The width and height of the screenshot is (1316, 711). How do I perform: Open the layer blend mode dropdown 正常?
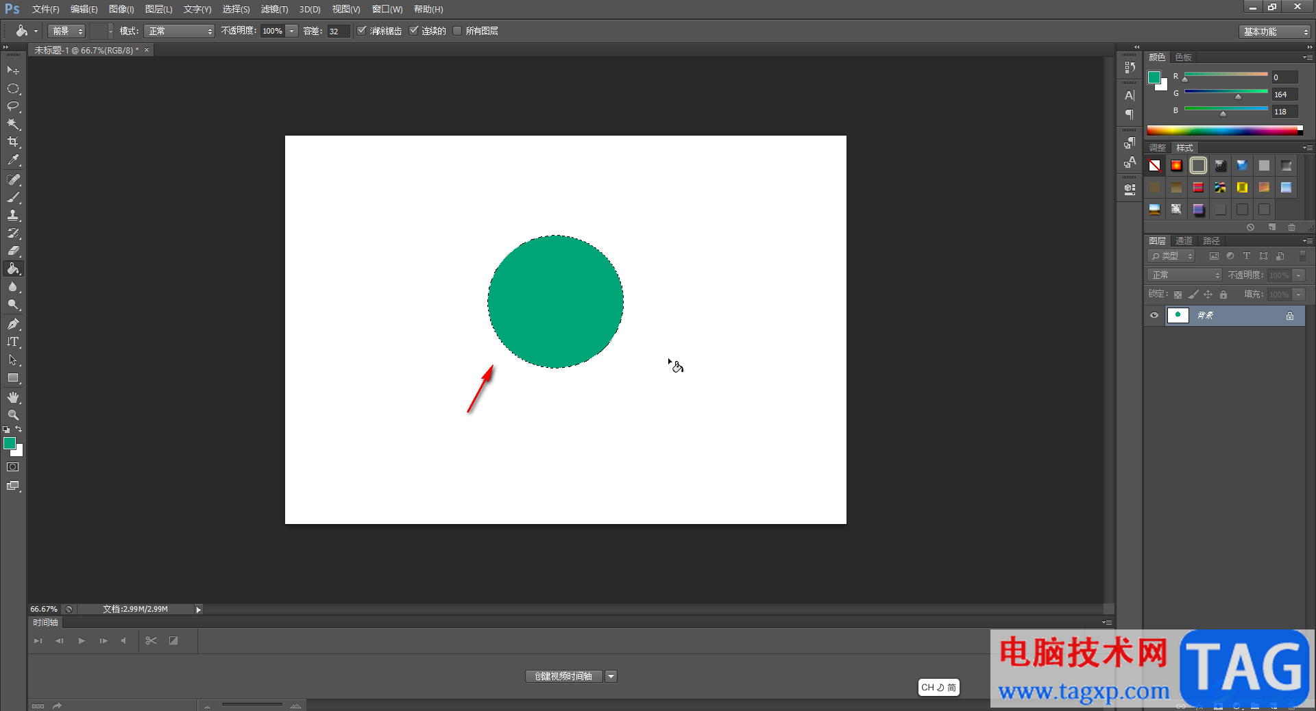[x=1184, y=275]
